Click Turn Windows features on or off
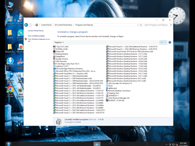 39,40
